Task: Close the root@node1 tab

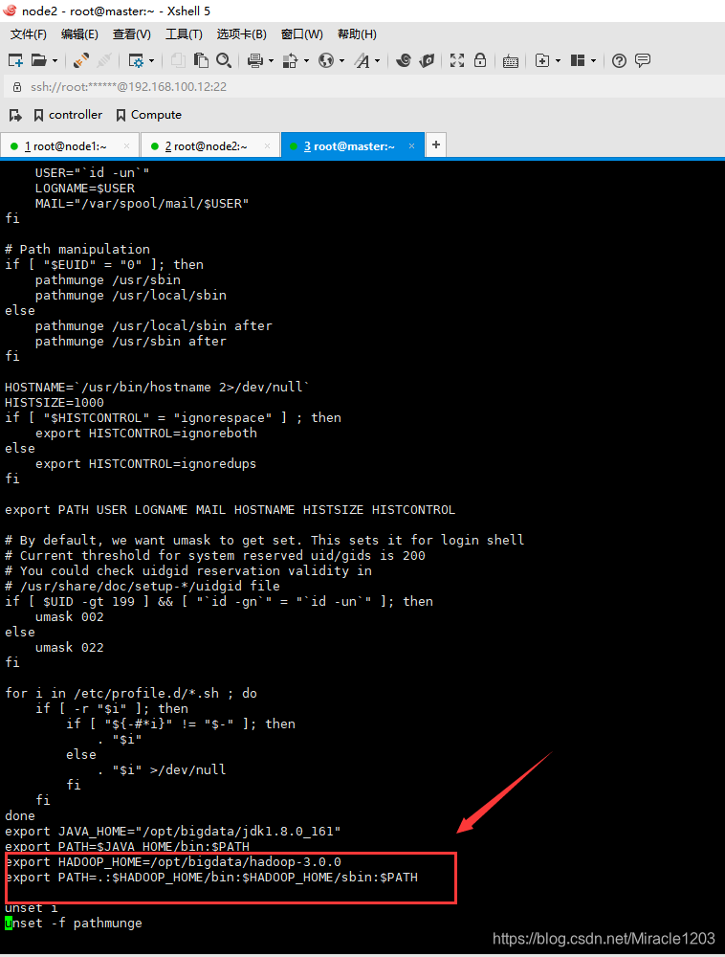Action: [x=127, y=145]
